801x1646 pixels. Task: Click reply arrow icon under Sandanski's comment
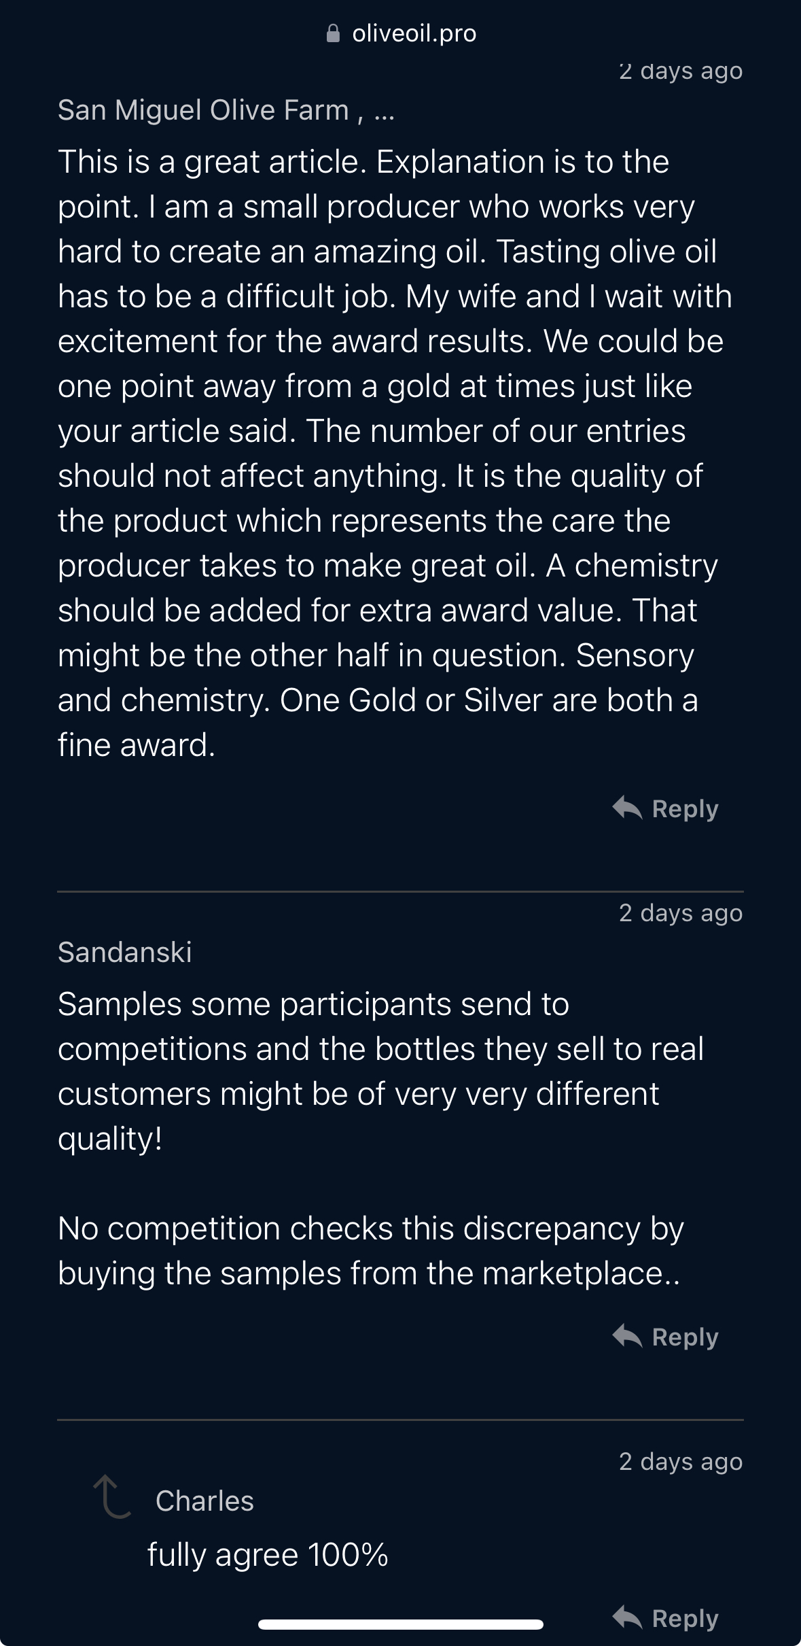pos(627,1336)
